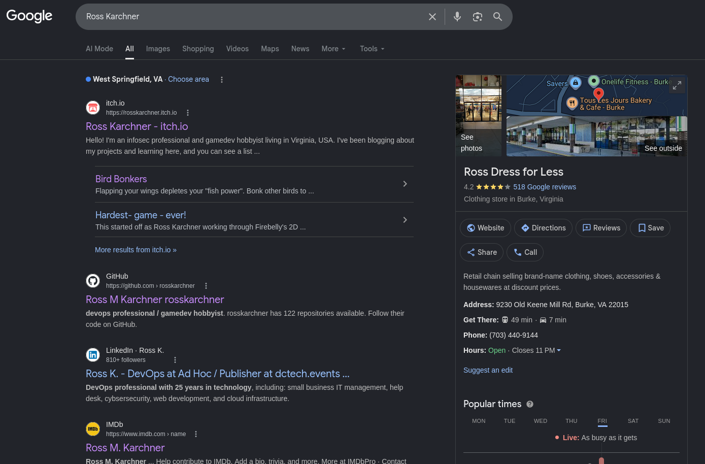The height and width of the screenshot is (464, 705).
Task: Click Suggest an edit link
Action: 488,370
